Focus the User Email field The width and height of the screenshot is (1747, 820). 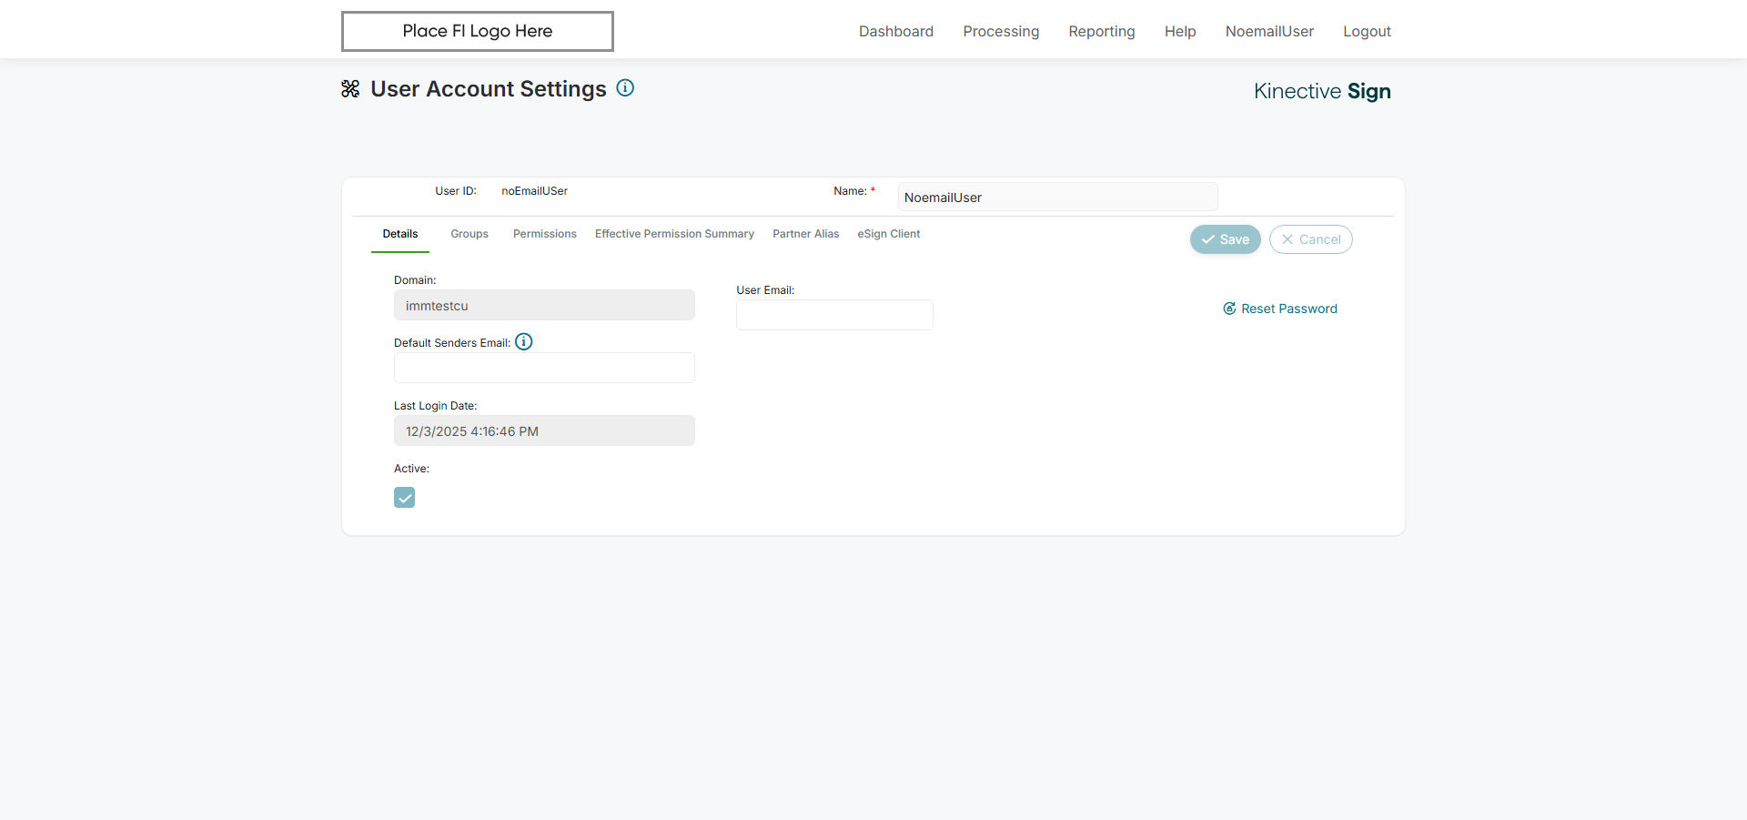[834, 315]
